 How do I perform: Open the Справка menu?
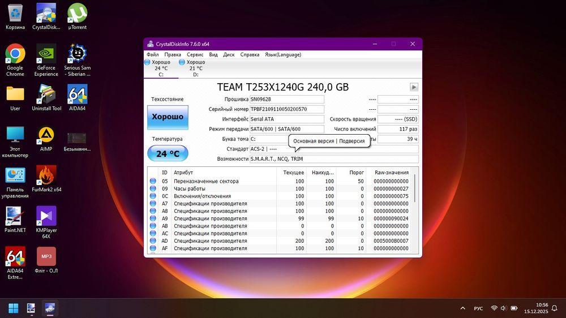coord(250,54)
